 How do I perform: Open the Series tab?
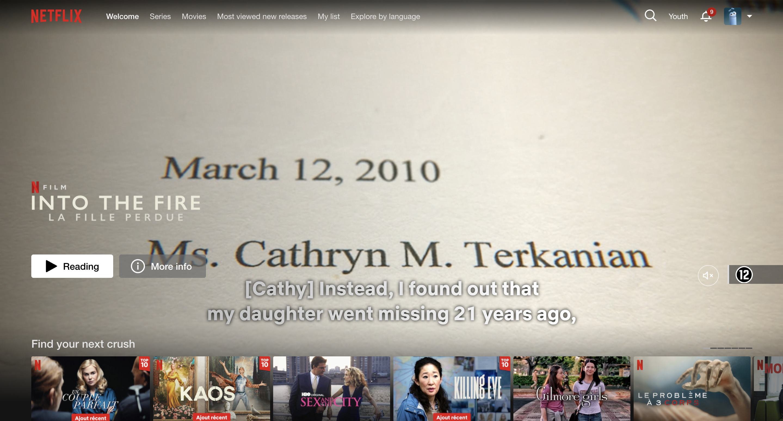160,16
